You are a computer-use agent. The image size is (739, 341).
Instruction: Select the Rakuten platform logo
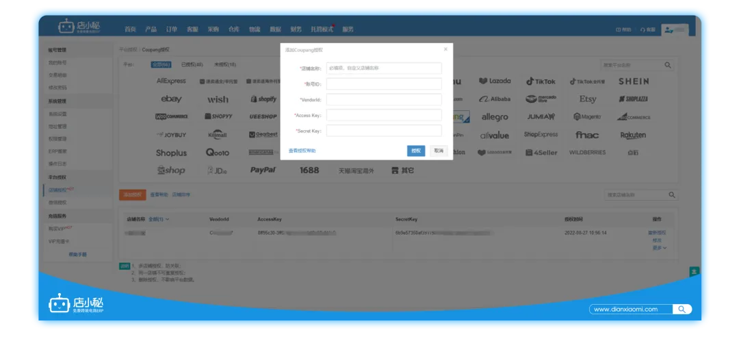633,135
